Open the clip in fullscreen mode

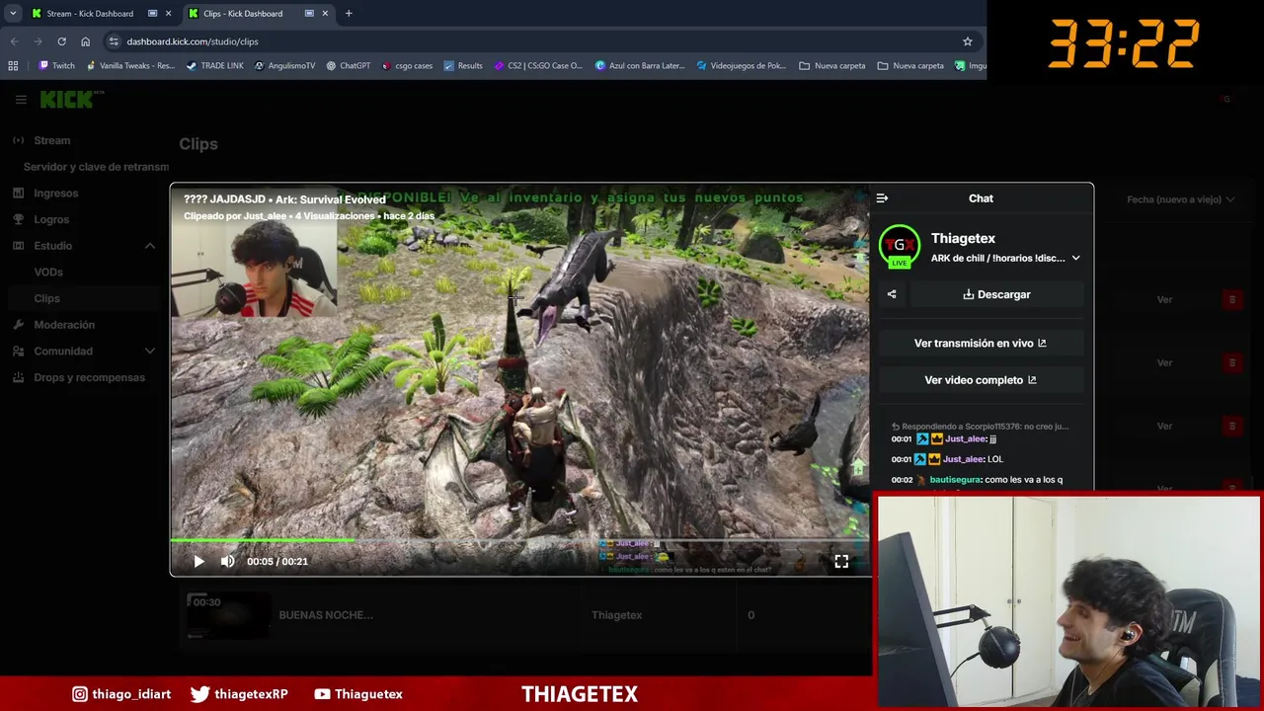coord(841,561)
